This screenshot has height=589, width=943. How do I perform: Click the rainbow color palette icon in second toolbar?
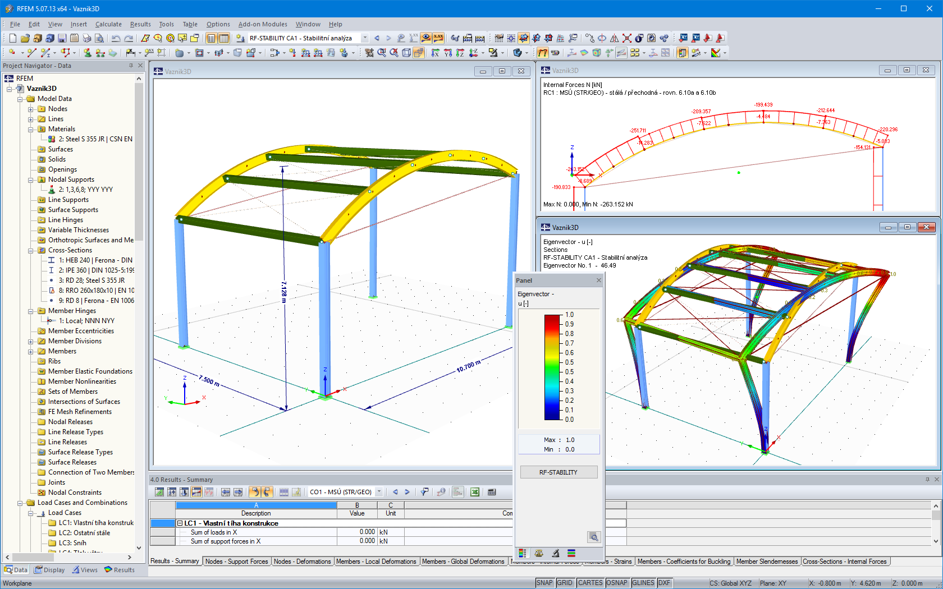click(x=716, y=53)
